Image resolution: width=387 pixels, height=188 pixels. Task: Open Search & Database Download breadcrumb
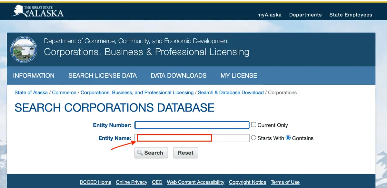click(x=231, y=93)
